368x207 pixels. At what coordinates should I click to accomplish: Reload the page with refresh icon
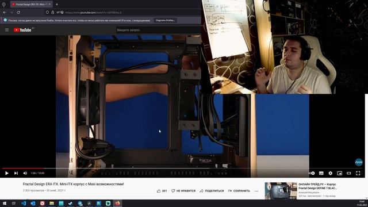click(18, 13)
